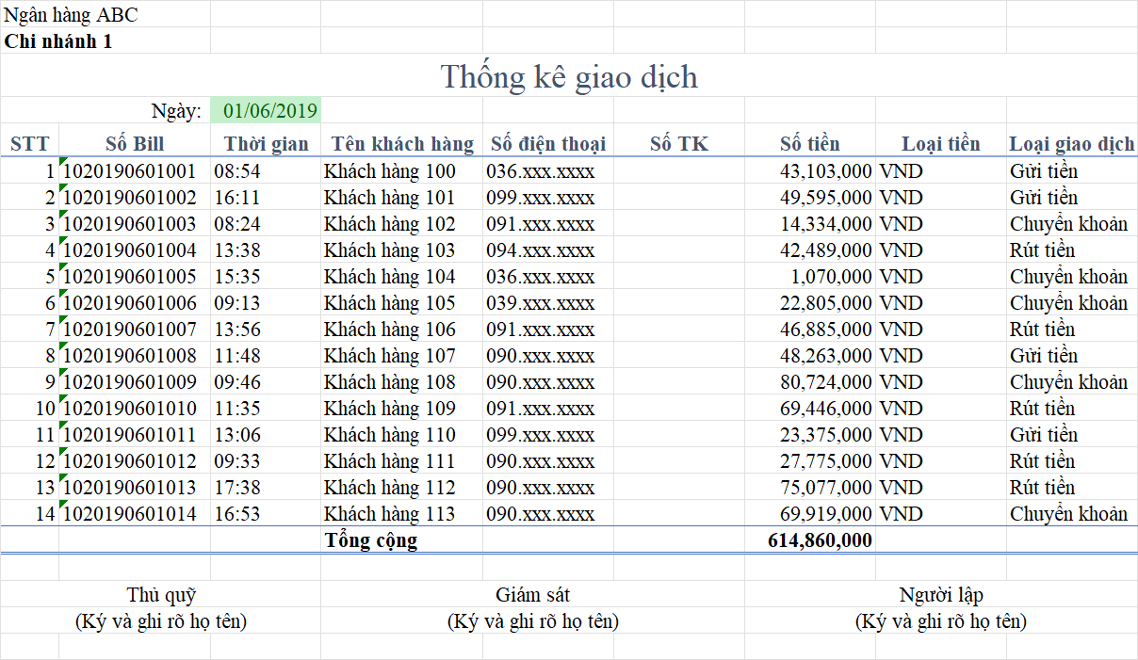
Task: Click the Số điện thoại column header
Action: click(548, 144)
